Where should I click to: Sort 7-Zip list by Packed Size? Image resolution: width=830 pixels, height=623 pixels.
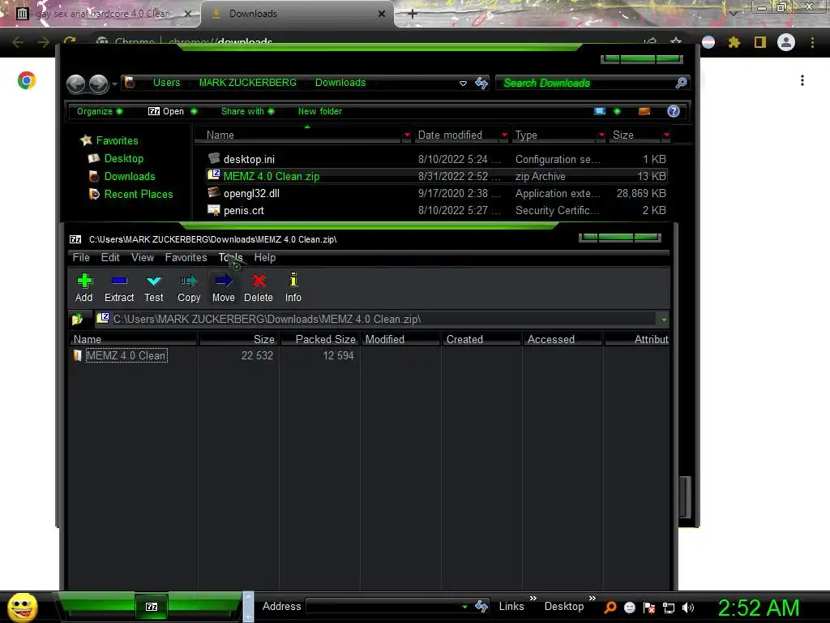point(319,339)
